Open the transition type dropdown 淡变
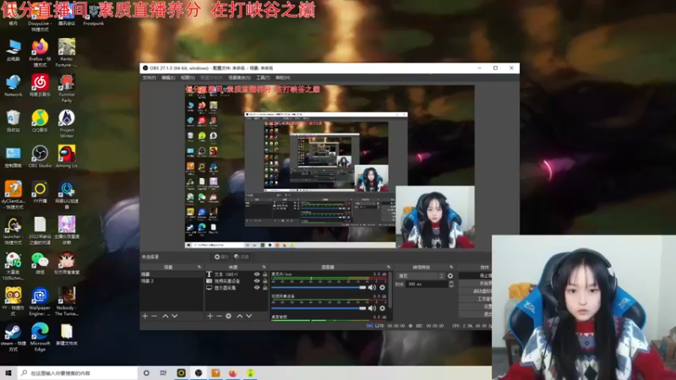Viewport: 676px width, 380px height. (420, 276)
